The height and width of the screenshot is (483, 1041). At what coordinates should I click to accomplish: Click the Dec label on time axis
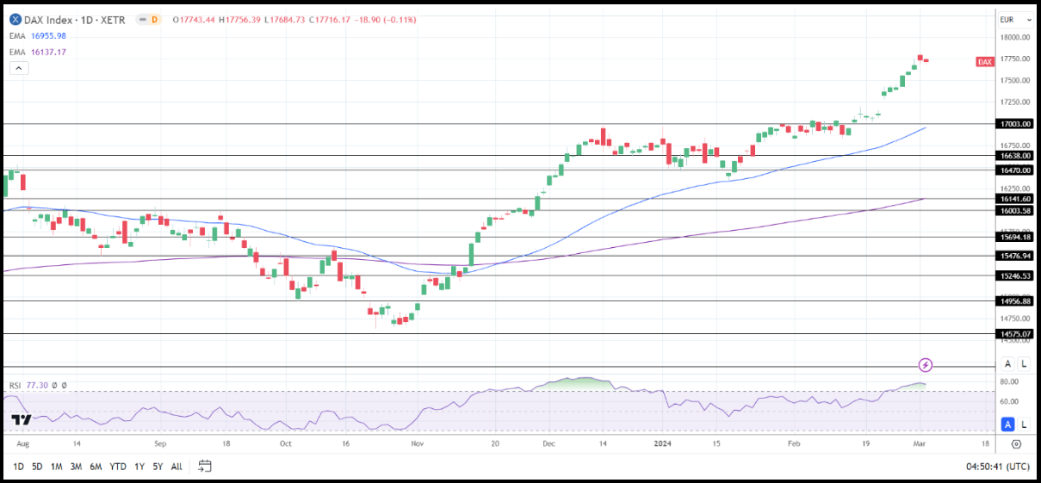(x=548, y=444)
